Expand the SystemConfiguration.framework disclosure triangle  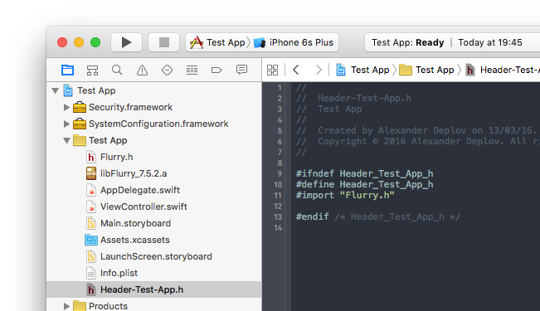point(67,124)
